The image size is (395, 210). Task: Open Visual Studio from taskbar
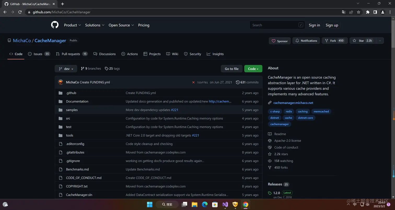coord(225,204)
